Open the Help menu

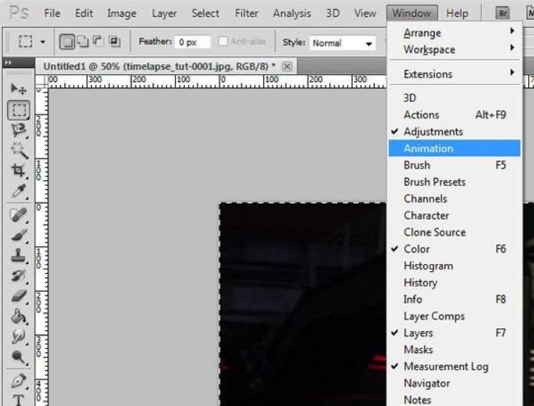coord(457,14)
